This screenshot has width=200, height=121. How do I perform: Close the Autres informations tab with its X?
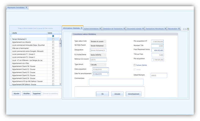pos(100,29)
